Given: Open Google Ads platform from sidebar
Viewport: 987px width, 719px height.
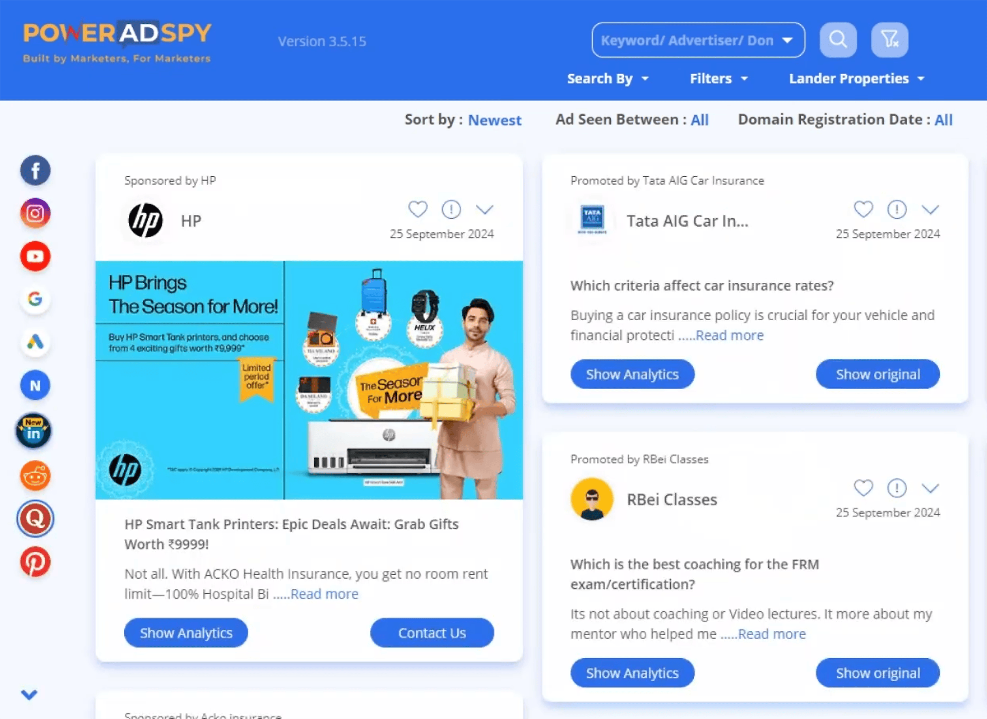Looking at the screenshot, I should (x=35, y=299).
